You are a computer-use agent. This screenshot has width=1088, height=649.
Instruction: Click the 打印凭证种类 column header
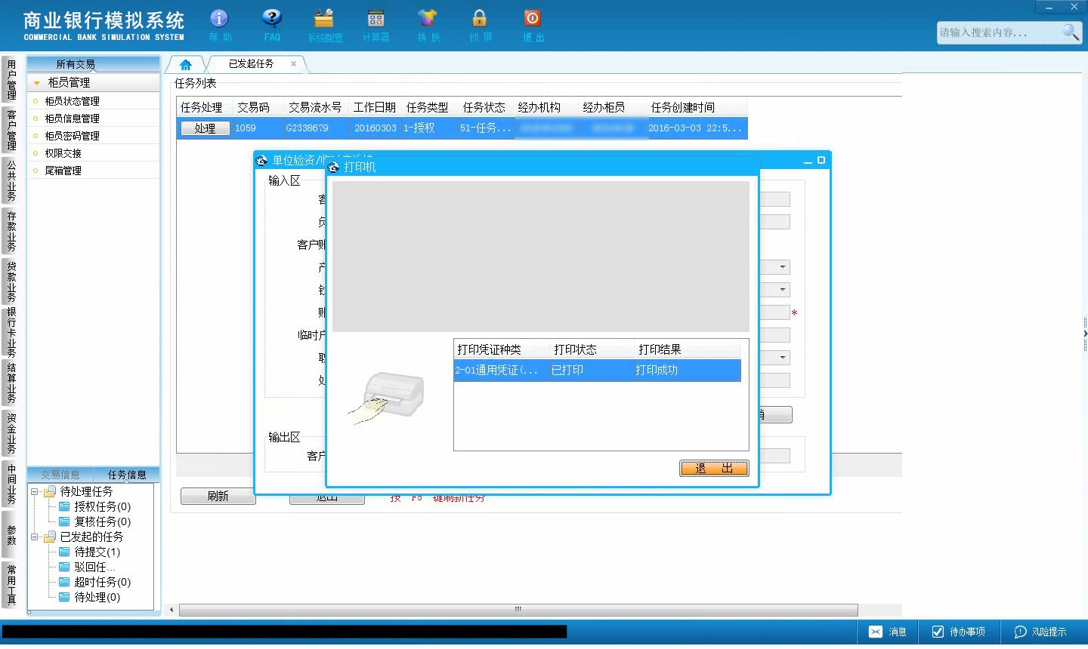(x=501, y=349)
